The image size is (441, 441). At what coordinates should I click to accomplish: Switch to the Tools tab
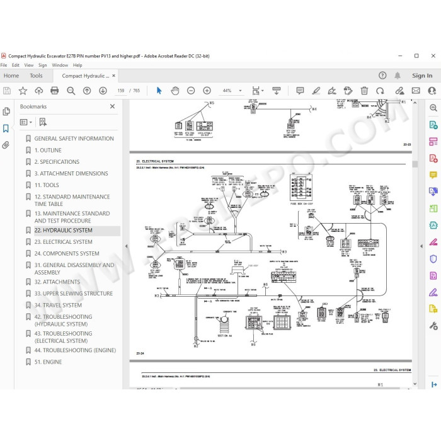point(36,76)
